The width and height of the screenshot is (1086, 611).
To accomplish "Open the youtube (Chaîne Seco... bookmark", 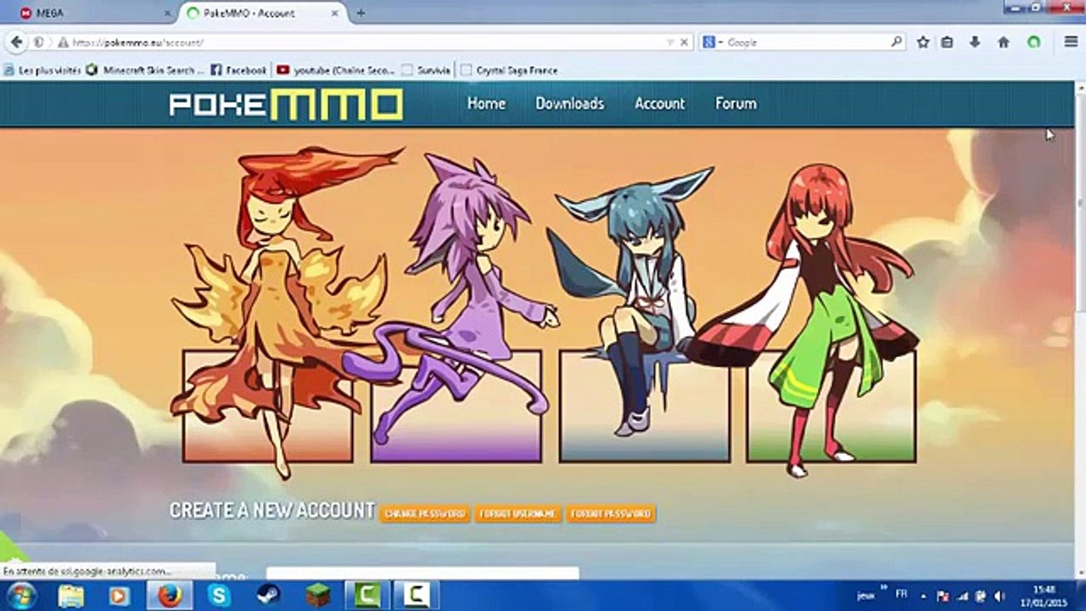I will tap(336, 70).
